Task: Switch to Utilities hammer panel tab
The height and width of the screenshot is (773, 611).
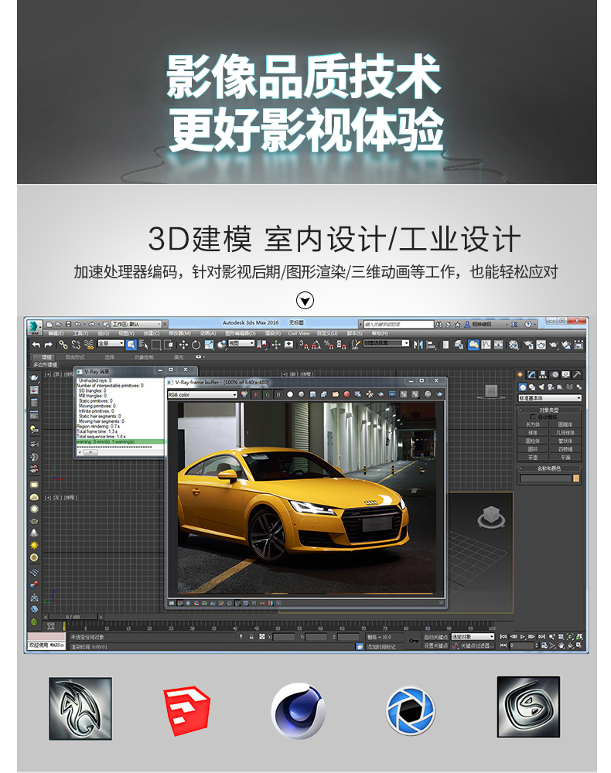Action: pos(577,375)
